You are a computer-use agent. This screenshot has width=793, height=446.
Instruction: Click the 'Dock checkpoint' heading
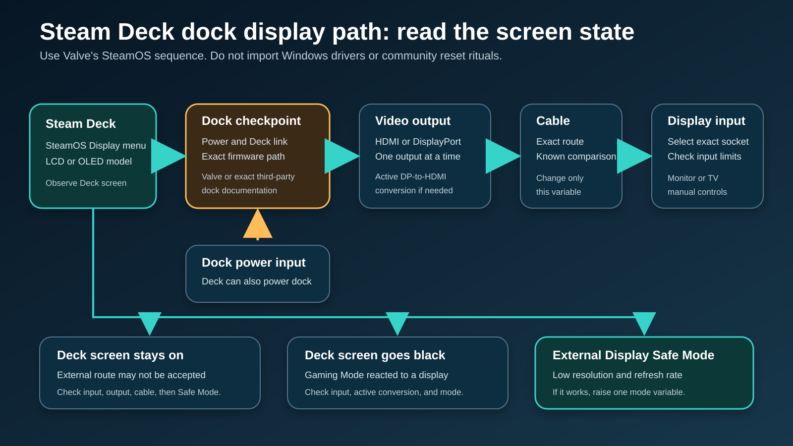click(x=251, y=121)
